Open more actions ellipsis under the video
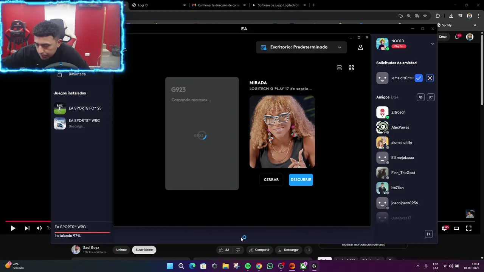484x272 pixels. pyautogui.click(x=308, y=250)
